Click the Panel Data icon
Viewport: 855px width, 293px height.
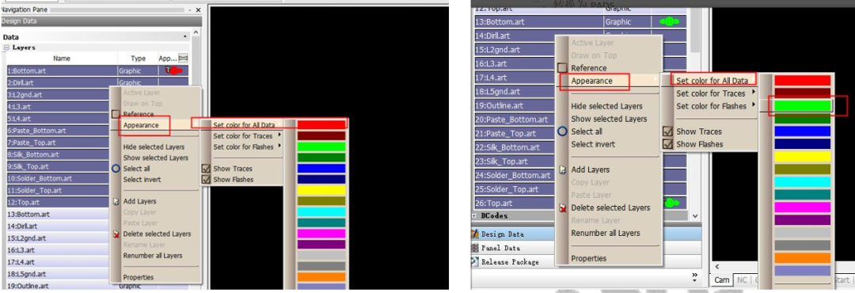(x=476, y=248)
